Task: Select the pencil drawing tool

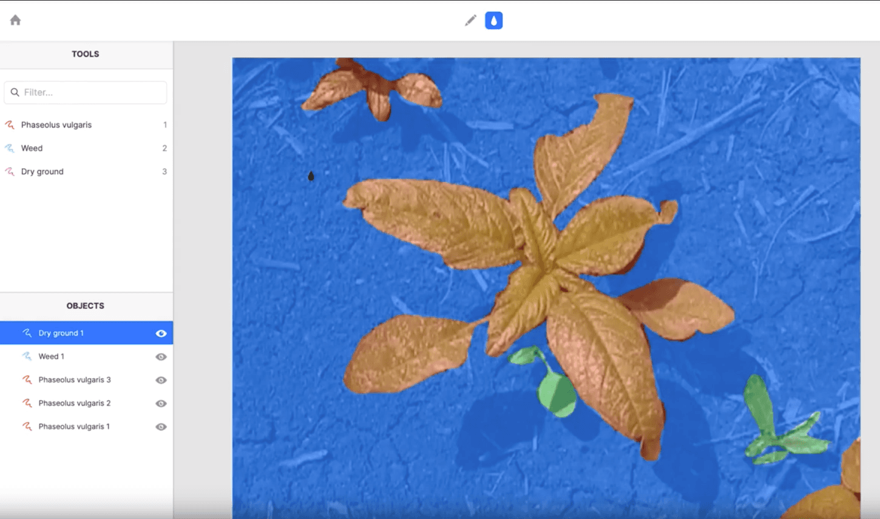Action: [x=470, y=21]
